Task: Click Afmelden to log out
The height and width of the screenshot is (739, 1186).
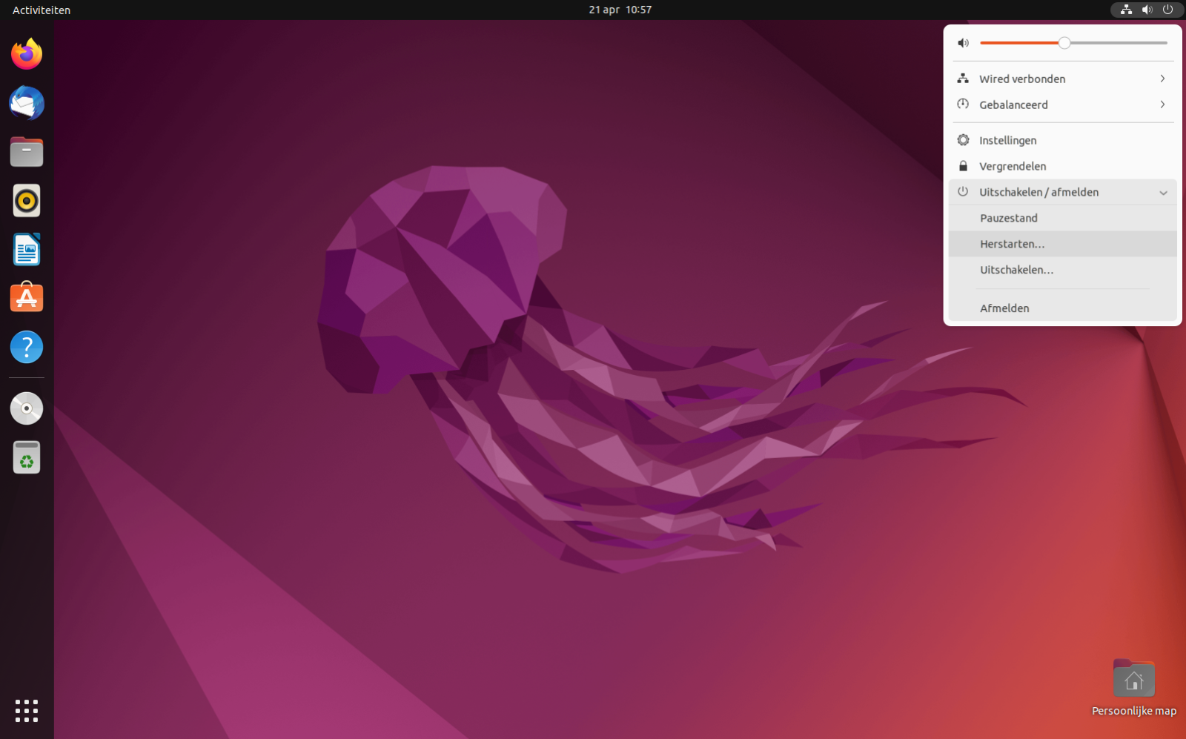Action: click(x=1004, y=308)
